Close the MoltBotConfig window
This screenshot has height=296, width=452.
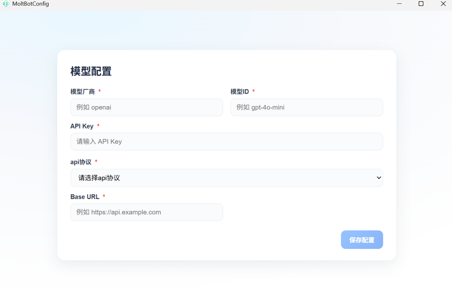pos(443,4)
